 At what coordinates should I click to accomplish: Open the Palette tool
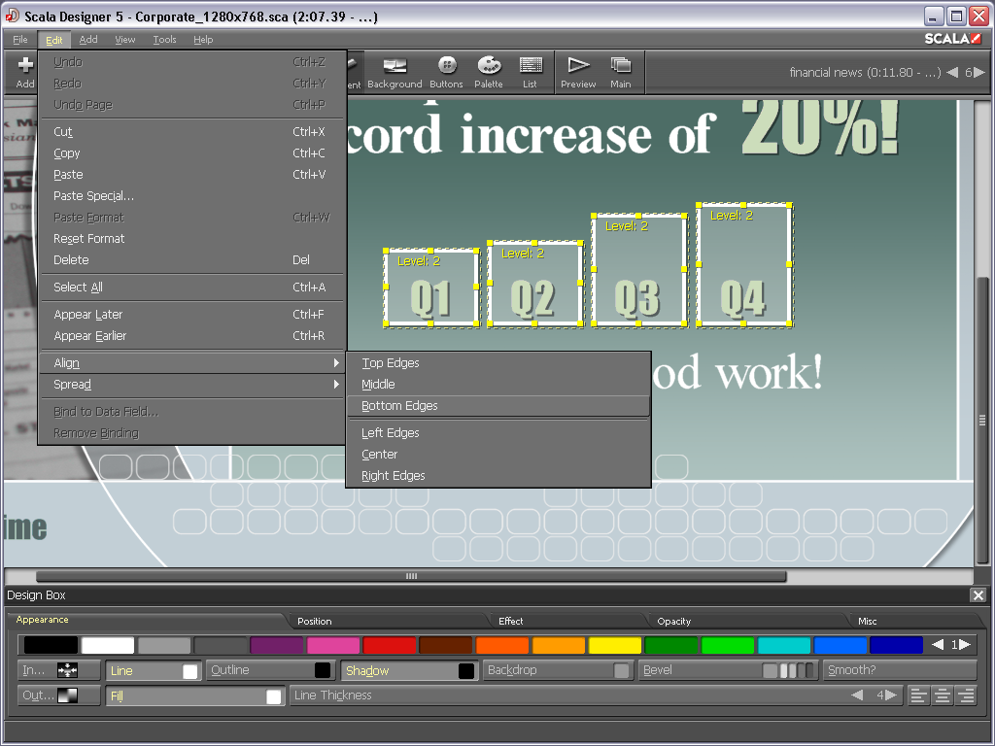489,72
